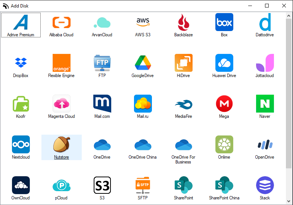293x205 pixels.
Task: Minimize the Add Disk window
Action: pyautogui.click(x=250, y=6)
